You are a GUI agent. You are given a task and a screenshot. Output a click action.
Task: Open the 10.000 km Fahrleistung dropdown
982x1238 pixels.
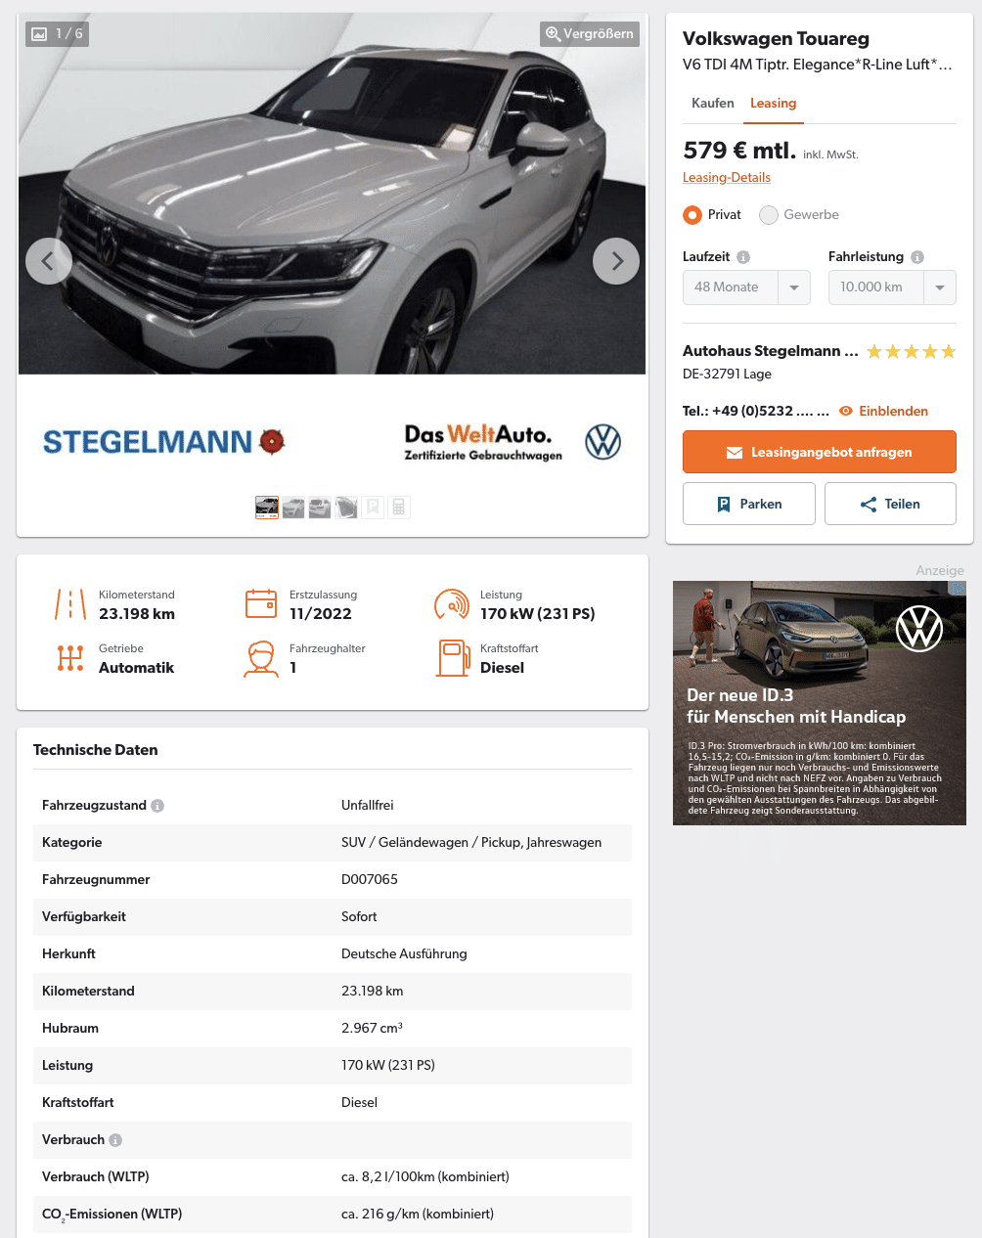coord(892,287)
